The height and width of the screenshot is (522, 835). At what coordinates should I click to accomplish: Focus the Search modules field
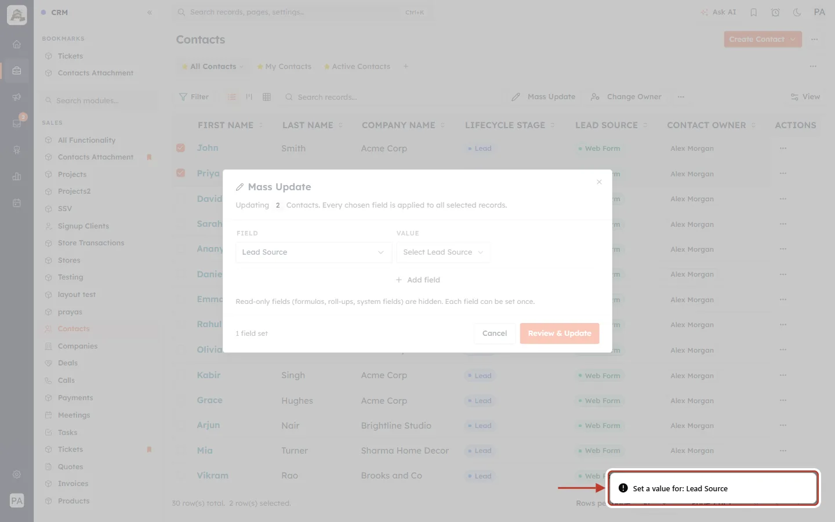(x=100, y=100)
